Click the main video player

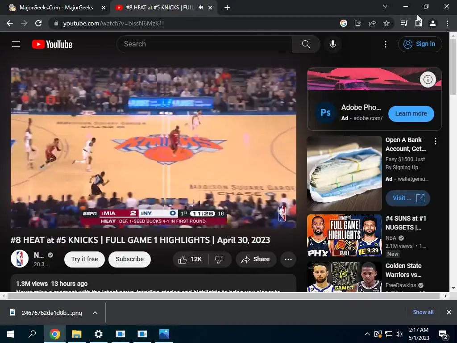click(x=154, y=148)
